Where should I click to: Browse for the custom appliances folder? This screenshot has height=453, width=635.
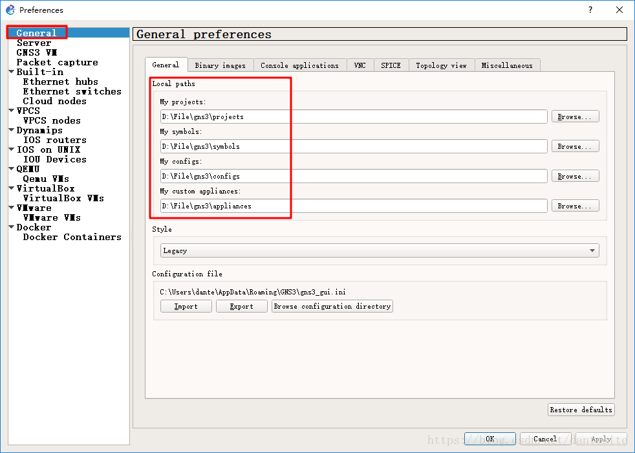coord(575,206)
